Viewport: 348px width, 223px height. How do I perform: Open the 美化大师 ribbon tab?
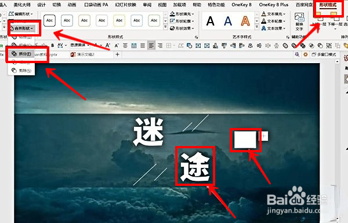[22, 5]
